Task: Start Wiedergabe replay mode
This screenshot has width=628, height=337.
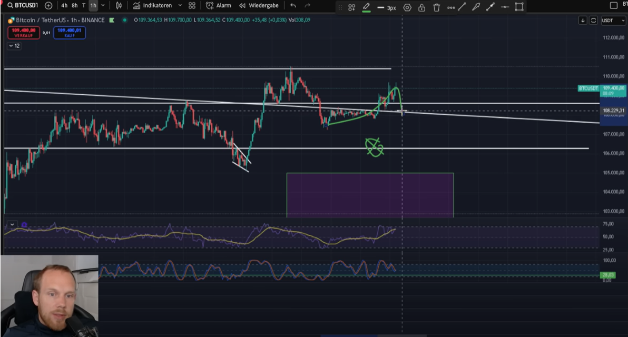Action: click(259, 6)
